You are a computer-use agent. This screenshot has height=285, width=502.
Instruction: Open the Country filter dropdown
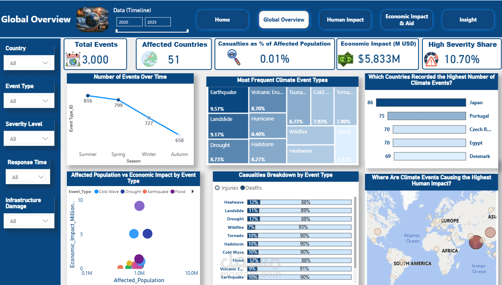(x=29, y=63)
